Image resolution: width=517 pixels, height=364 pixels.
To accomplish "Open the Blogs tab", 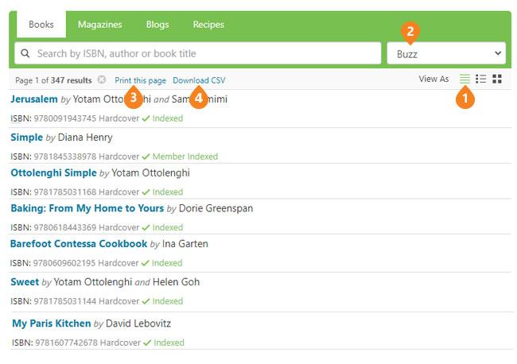I will (157, 25).
